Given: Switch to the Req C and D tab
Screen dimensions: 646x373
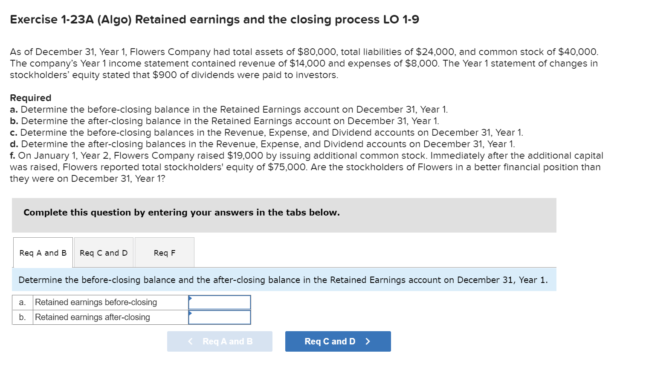Looking at the screenshot, I should pos(103,252).
